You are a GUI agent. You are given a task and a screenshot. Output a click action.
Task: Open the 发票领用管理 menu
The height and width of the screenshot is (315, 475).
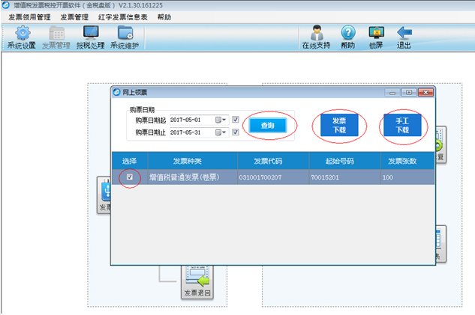[x=30, y=16]
